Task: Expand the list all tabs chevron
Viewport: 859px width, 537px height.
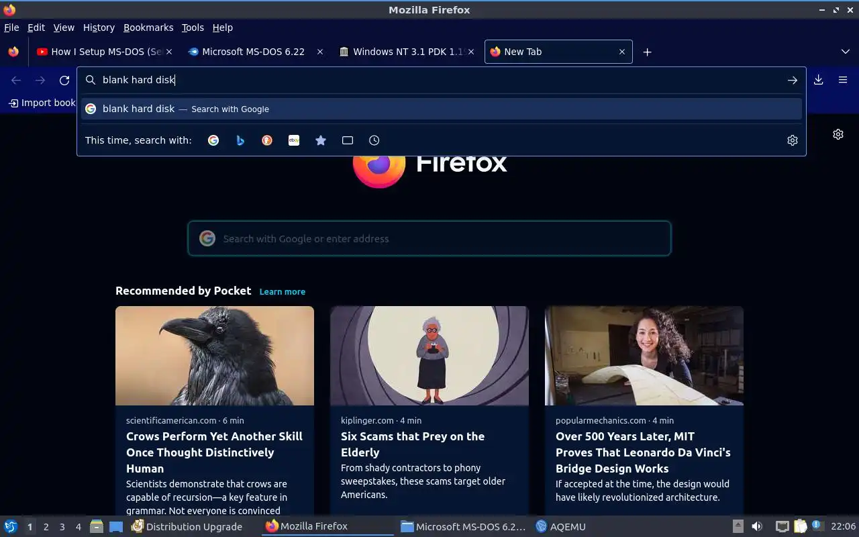Action: click(x=846, y=52)
